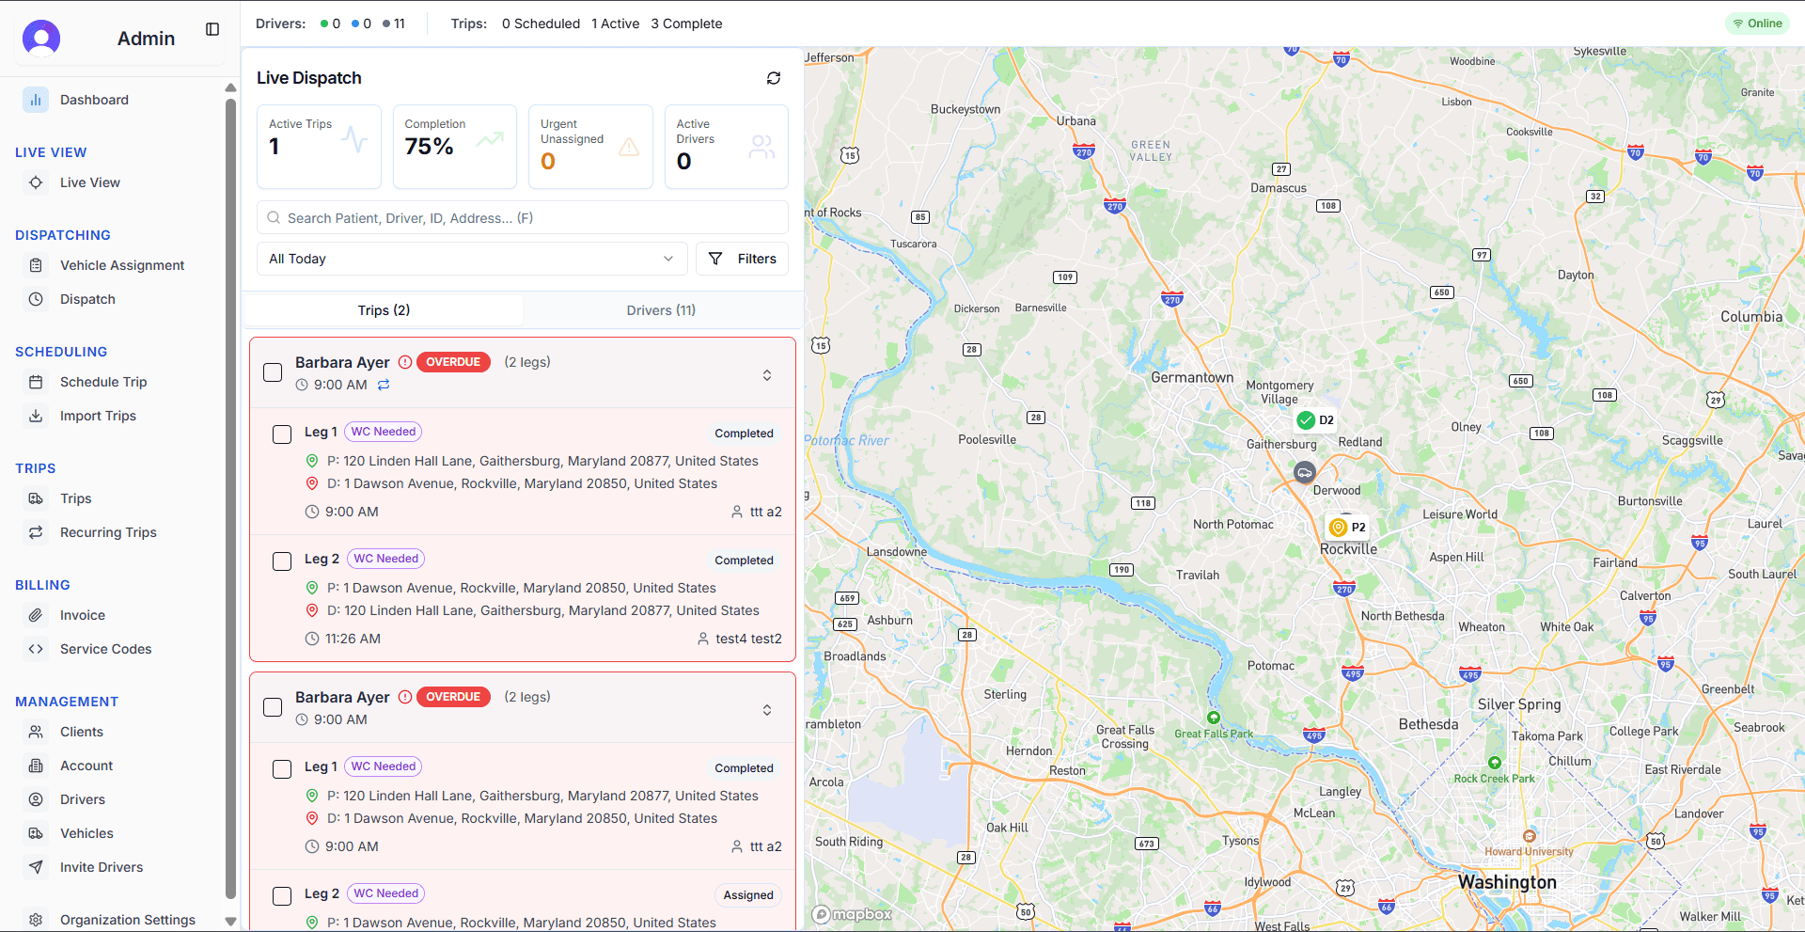
Task: Collapse the second Barbara Ayer trip card
Action: [767, 710]
